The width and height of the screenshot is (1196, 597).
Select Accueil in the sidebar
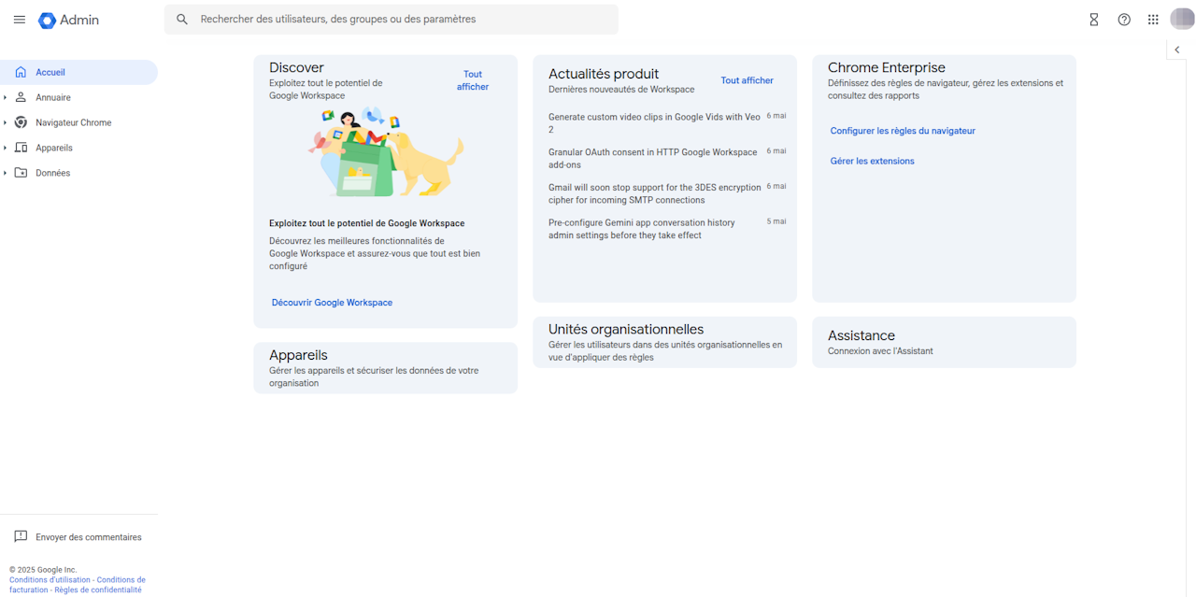click(x=78, y=72)
